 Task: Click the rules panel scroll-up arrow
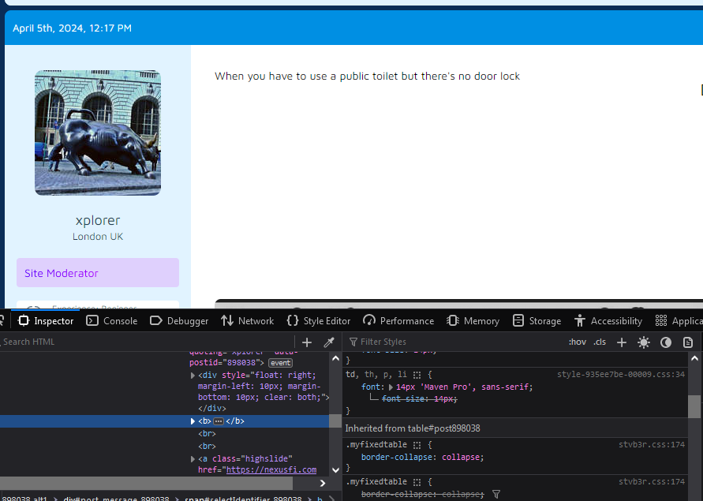(694, 358)
